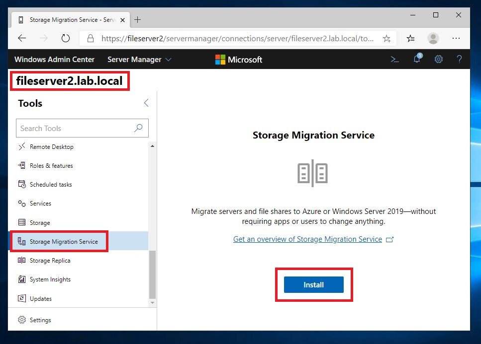Click the Storage Migration Service heading
The height and width of the screenshot is (344, 481).
click(313, 135)
